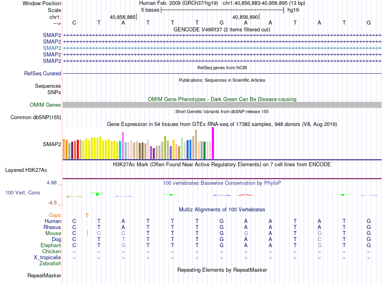Click the GTEx Gene Expression in 54 tissues title
Screen dimensions: 382x285
point(222,124)
